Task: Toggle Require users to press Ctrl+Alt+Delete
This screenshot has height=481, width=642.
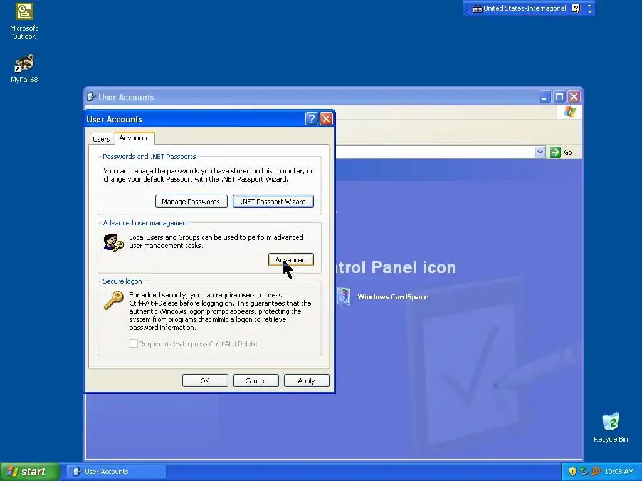Action: pyautogui.click(x=134, y=344)
